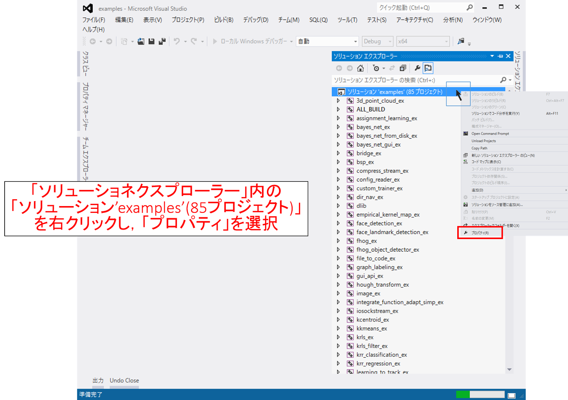Image resolution: width=568 pixels, height=400 pixels.
Task: Click Back icon in Solution Explorer toolbar
Action: click(x=339, y=68)
